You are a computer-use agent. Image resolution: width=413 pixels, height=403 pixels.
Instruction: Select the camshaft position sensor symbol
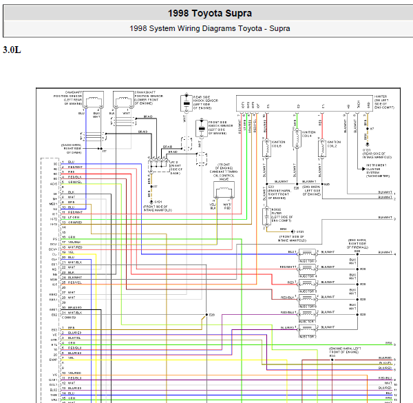[x=93, y=99]
